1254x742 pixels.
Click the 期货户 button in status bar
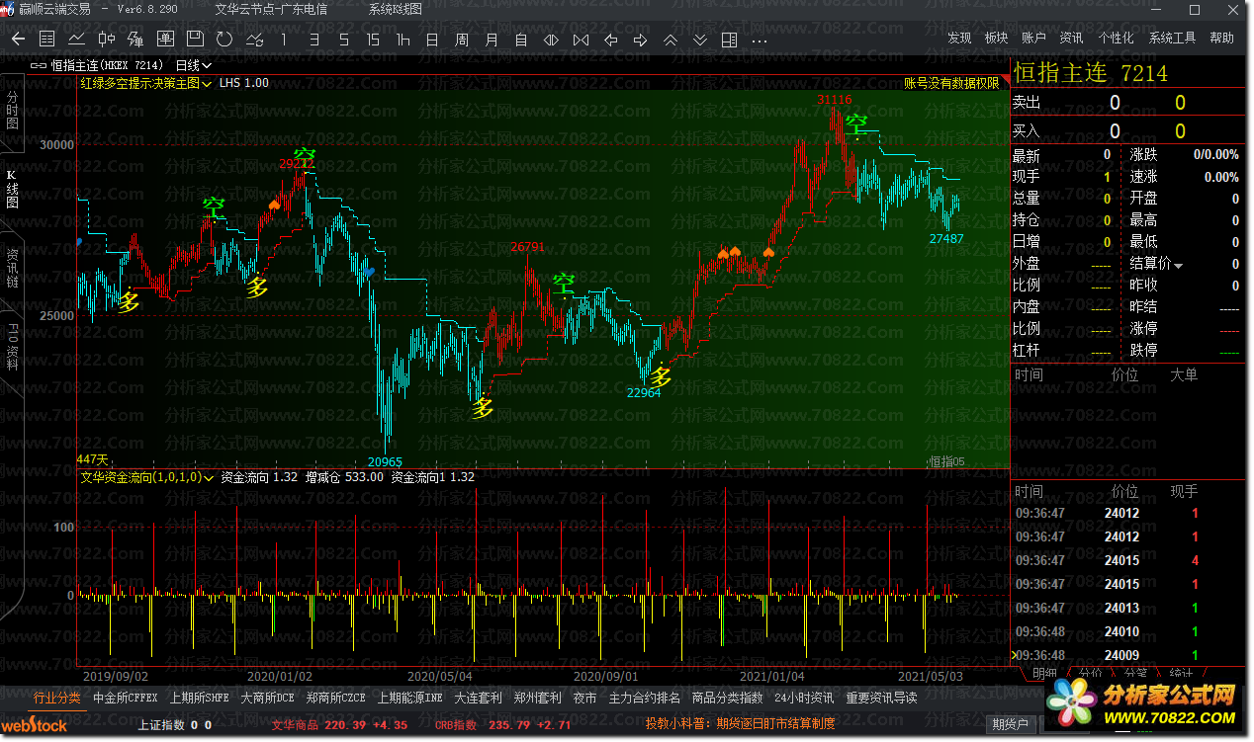(1010, 725)
